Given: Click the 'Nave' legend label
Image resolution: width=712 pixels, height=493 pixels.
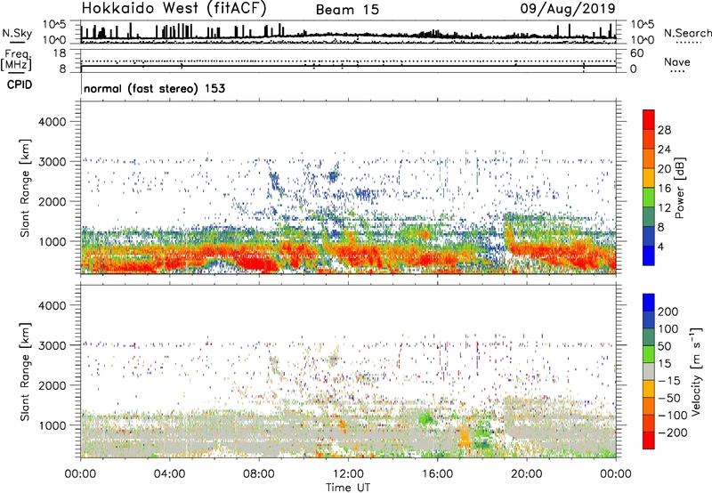Looking at the screenshot, I should (x=677, y=61).
